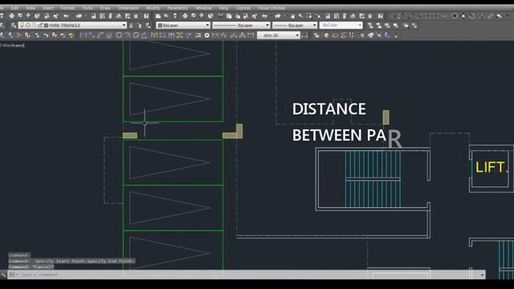
Task: Click the Bring to Front draw order icon
Action: pyautogui.click(x=370, y=25)
